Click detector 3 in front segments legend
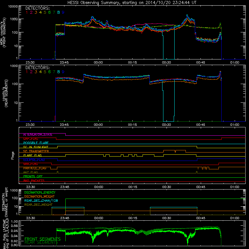The height and width of the screenshot is (249, 249). (x=36, y=12)
